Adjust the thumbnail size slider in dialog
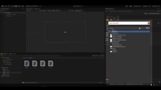 tap(142, 28)
